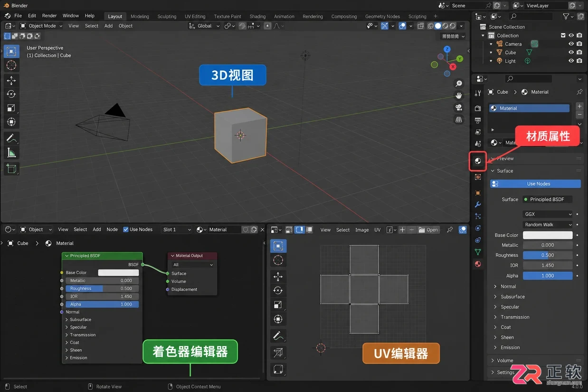Click the Z axis on navigation gizmo
This screenshot has width=588, height=392.
(447, 49)
